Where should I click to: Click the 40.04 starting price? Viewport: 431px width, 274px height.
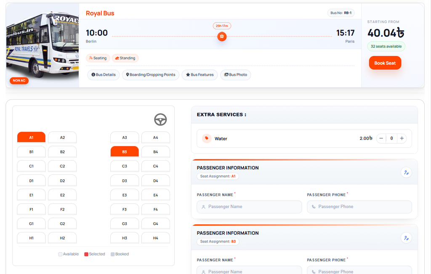[x=386, y=33]
